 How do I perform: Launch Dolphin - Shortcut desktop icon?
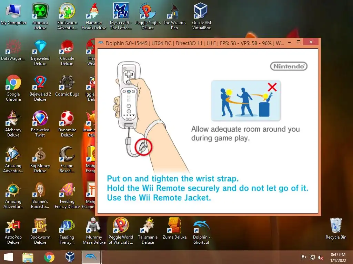click(x=201, y=231)
